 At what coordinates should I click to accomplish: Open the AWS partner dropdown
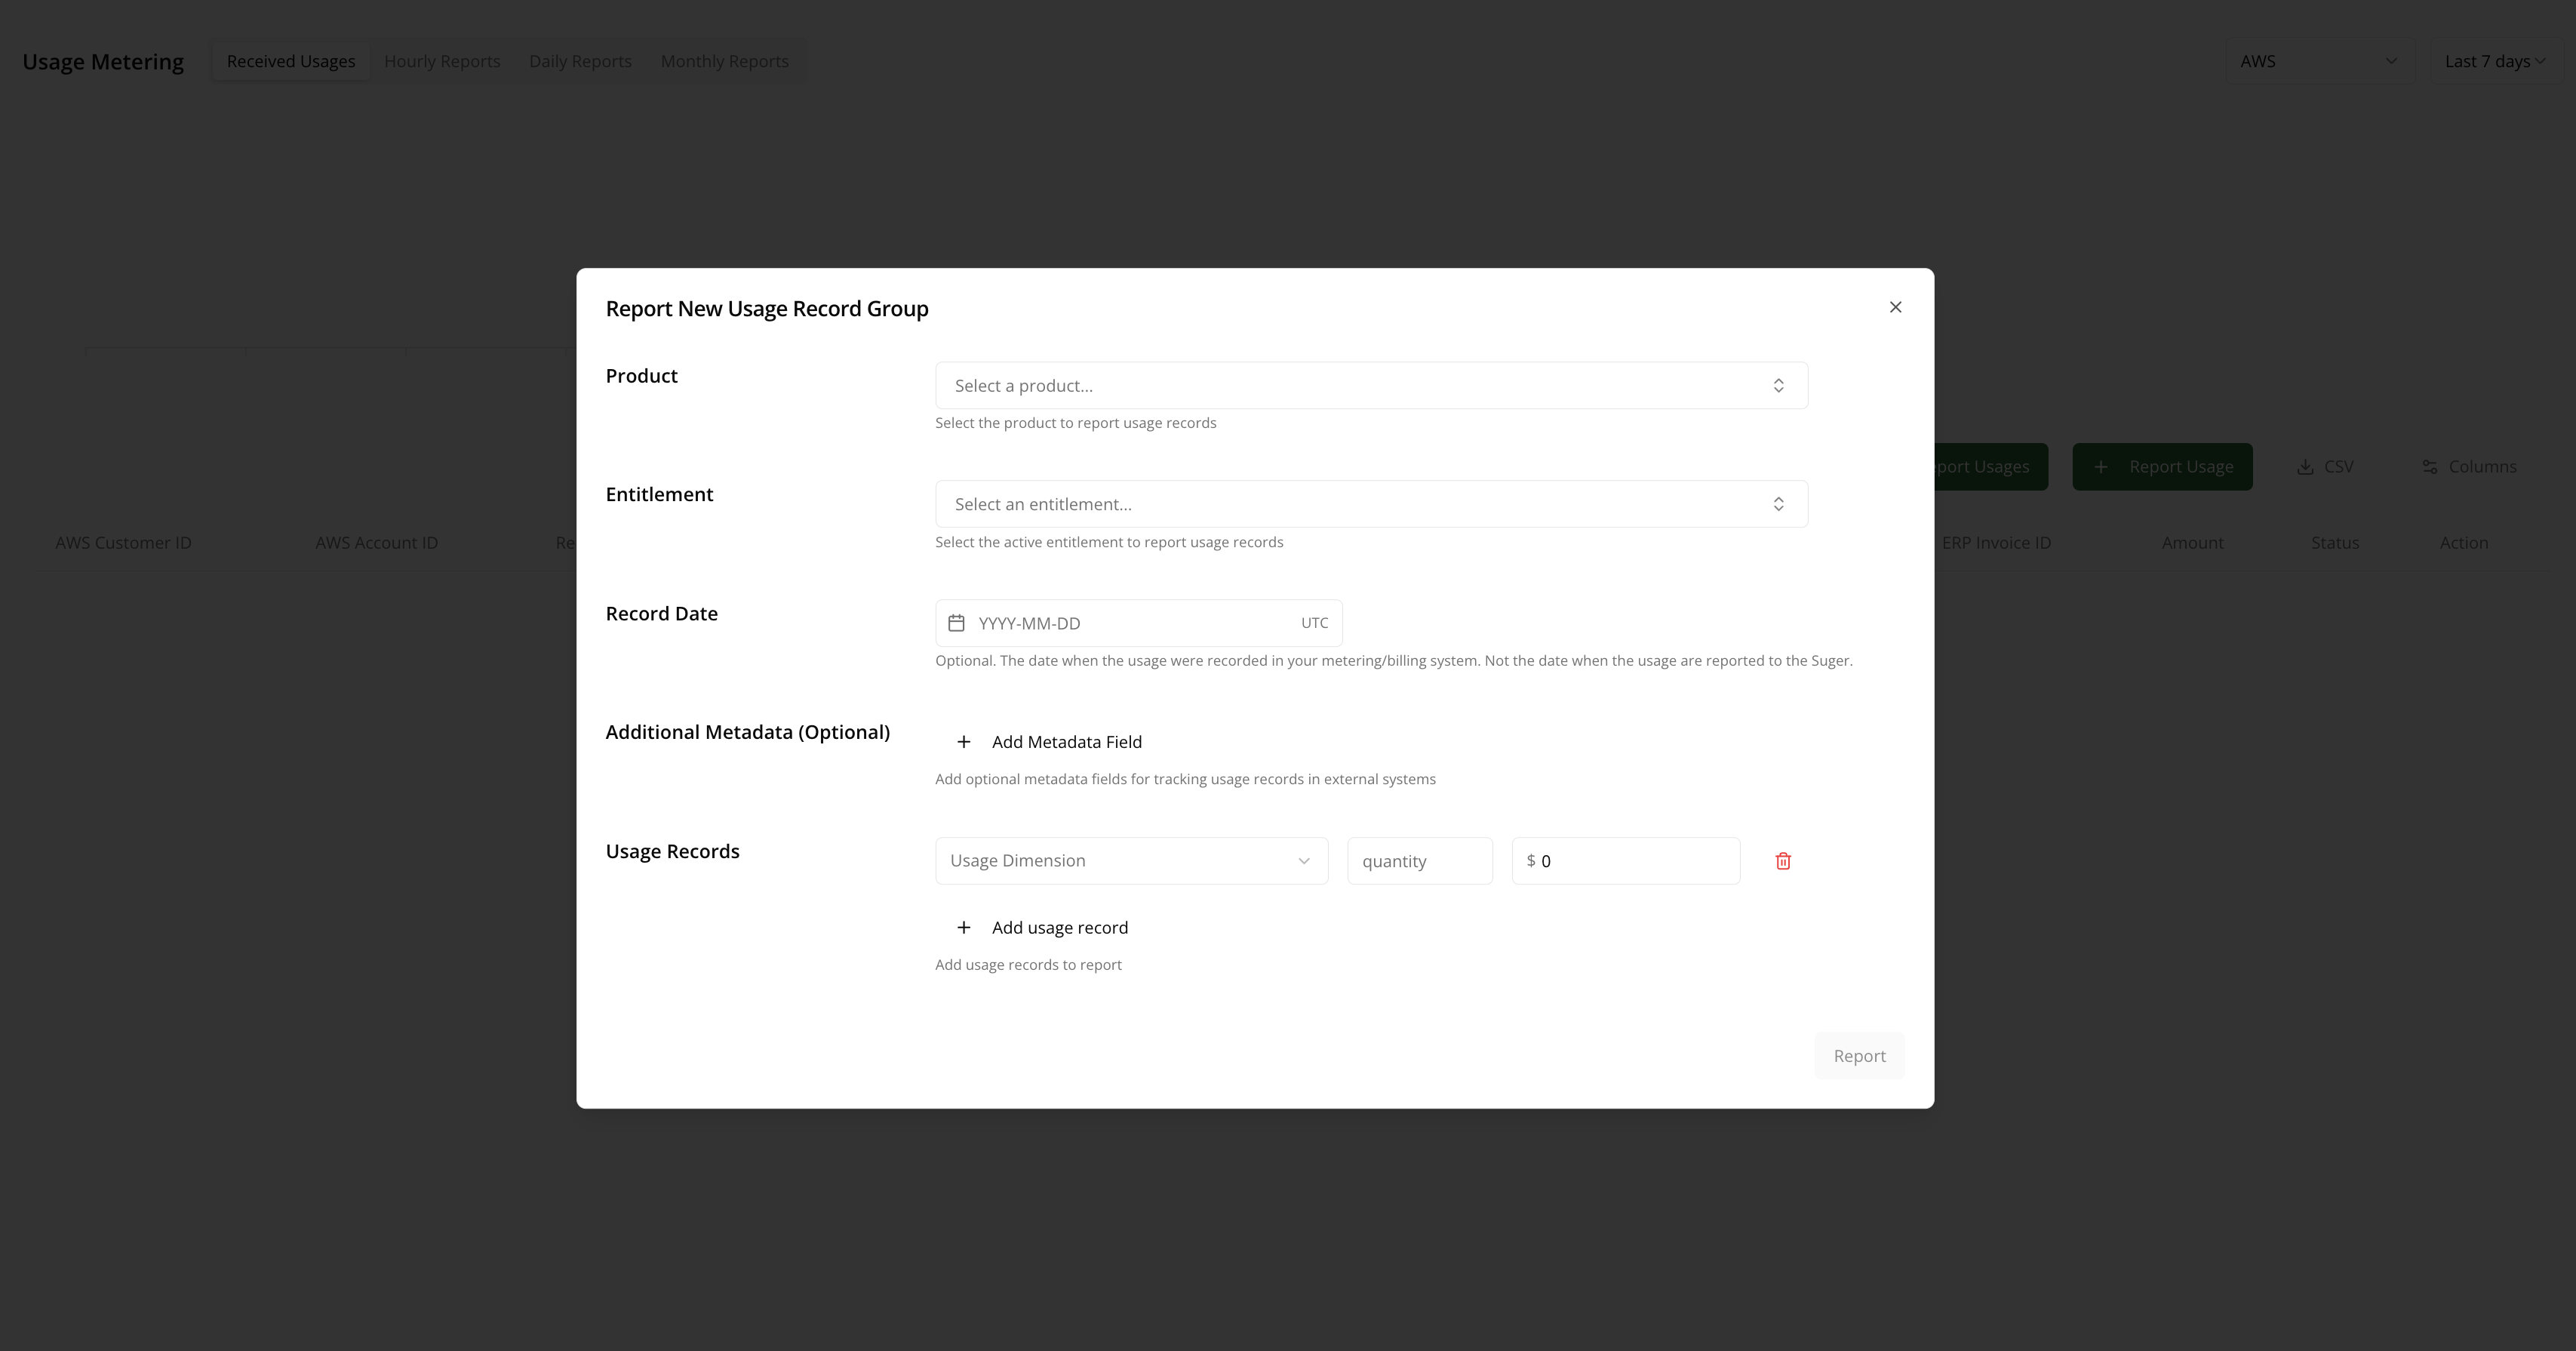point(2319,61)
